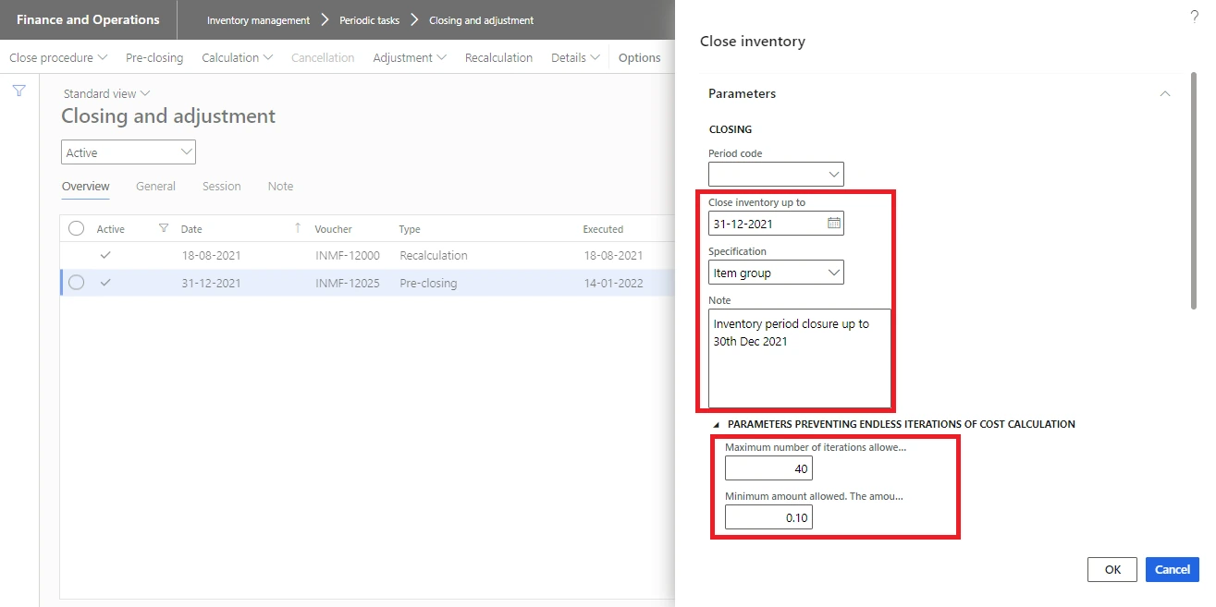Click the OK button

[1112, 569]
